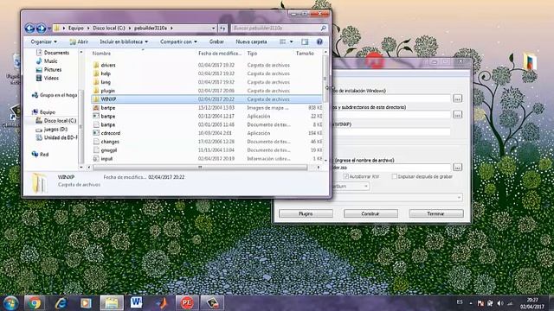Click Abrir in Explorer toolbar
Image resolution: width=554 pixels, height=311 pixels.
[x=79, y=41]
